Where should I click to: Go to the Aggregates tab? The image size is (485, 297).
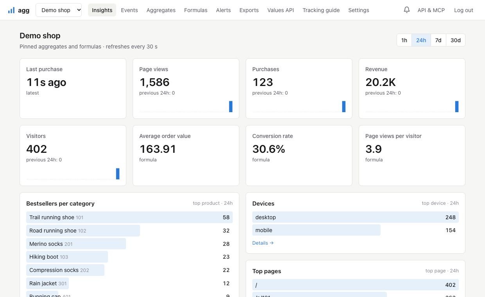pyautogui.click(x=161, y=10)
